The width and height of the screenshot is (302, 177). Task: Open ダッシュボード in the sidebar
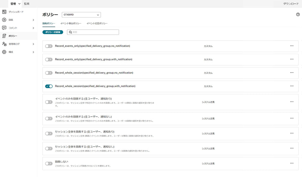(16, 12)
